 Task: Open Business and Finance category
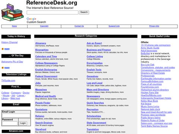(x=99, y=50)
